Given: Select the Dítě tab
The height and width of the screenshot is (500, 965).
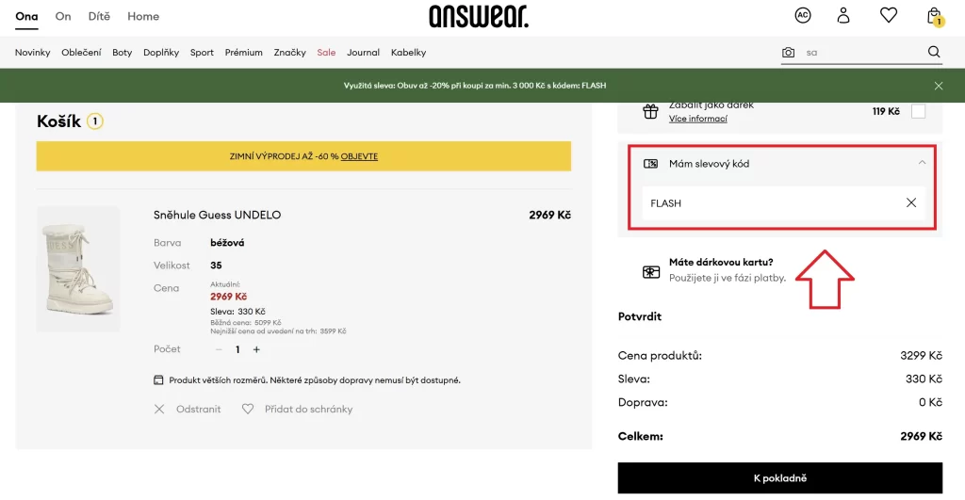Looking at the screenshot, I should (99, 17).
